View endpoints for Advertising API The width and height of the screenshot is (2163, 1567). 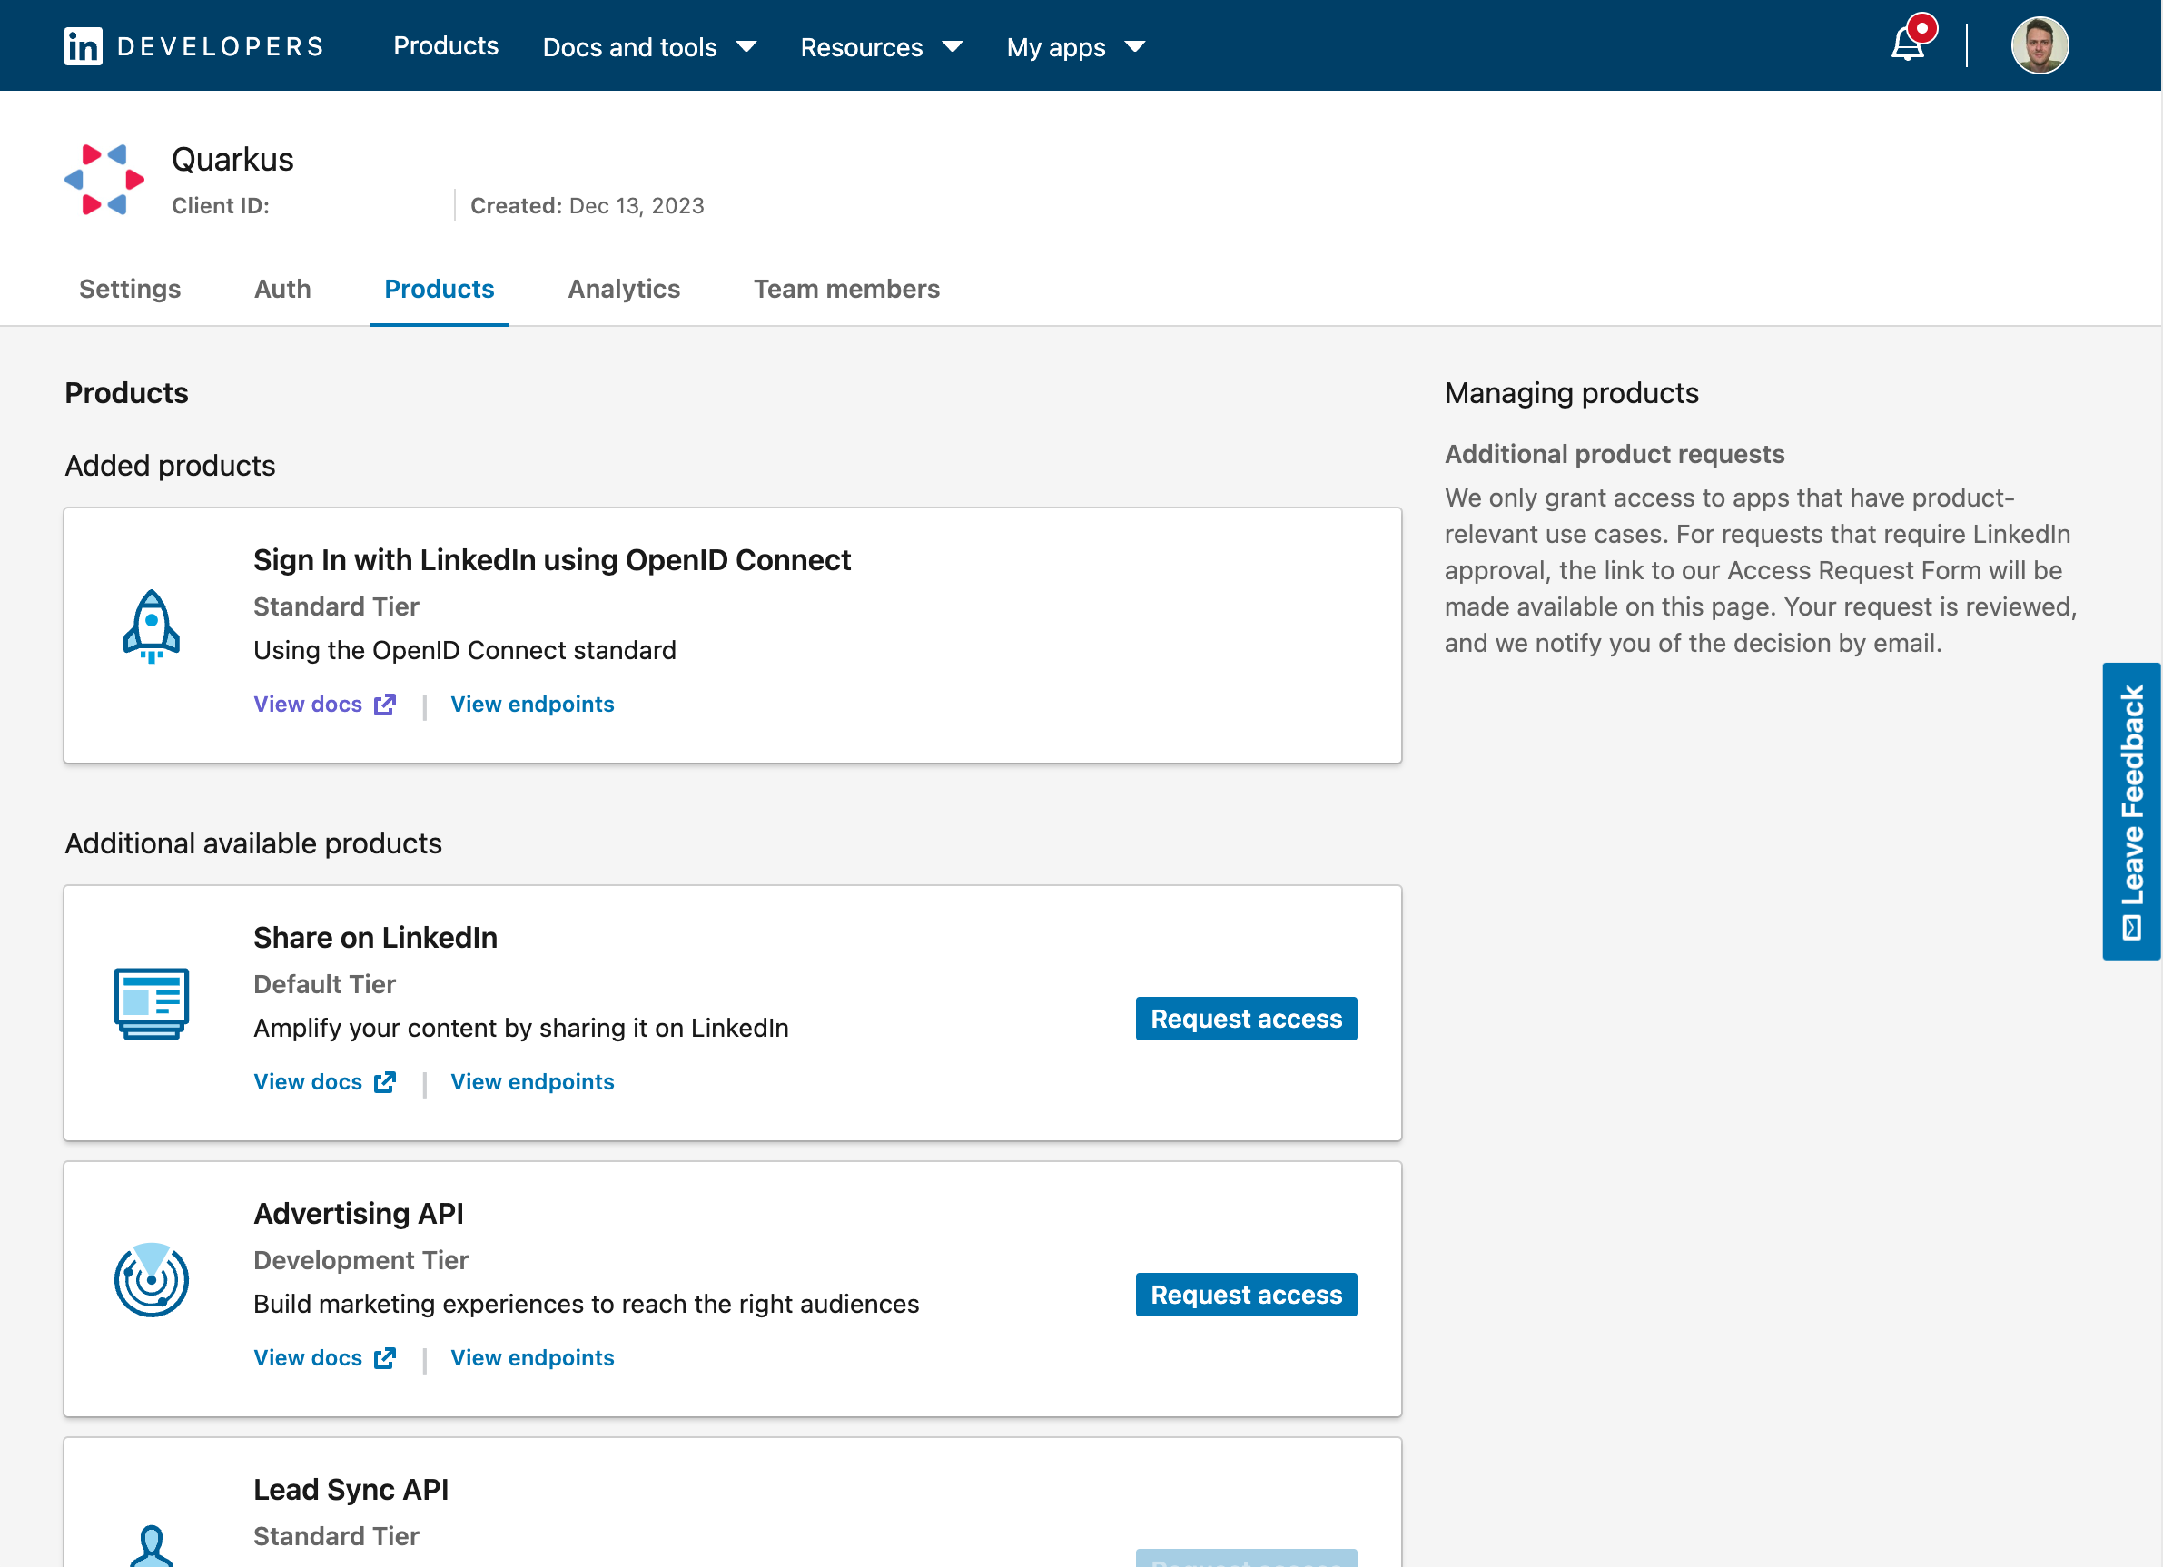coord(532,1355)
